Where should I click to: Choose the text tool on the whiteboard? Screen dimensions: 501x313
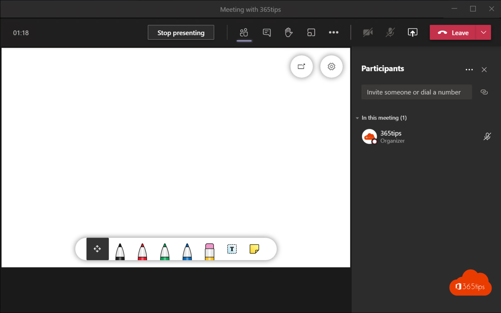(x=232, y=249)
